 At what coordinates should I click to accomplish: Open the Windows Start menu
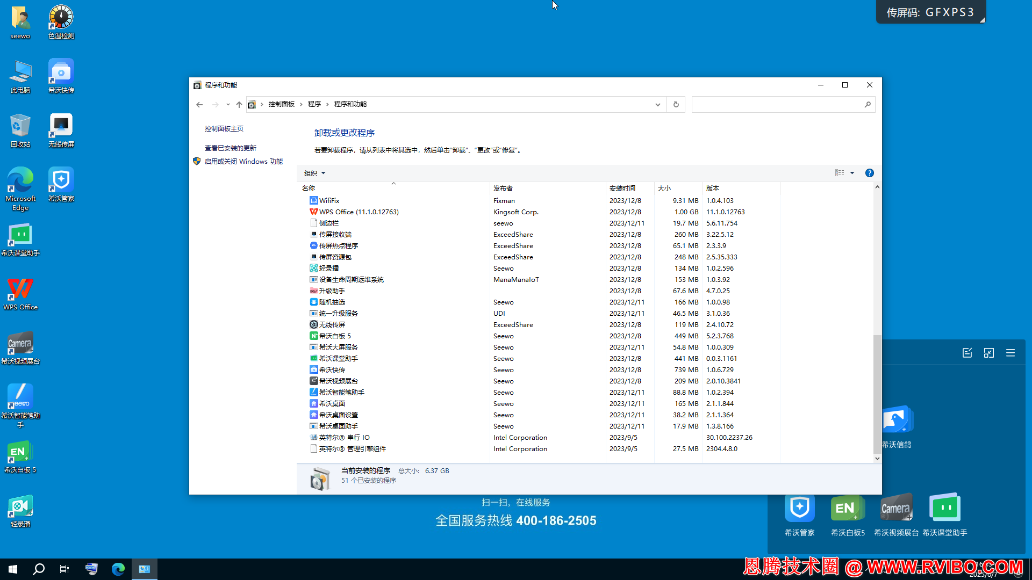click(x=13, y=569)
